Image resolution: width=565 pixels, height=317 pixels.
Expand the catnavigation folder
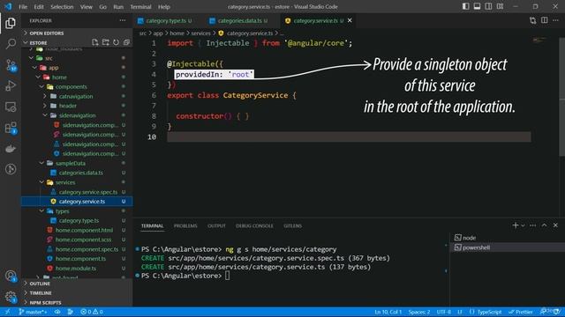pyautogui.click(x=76, y=96)
